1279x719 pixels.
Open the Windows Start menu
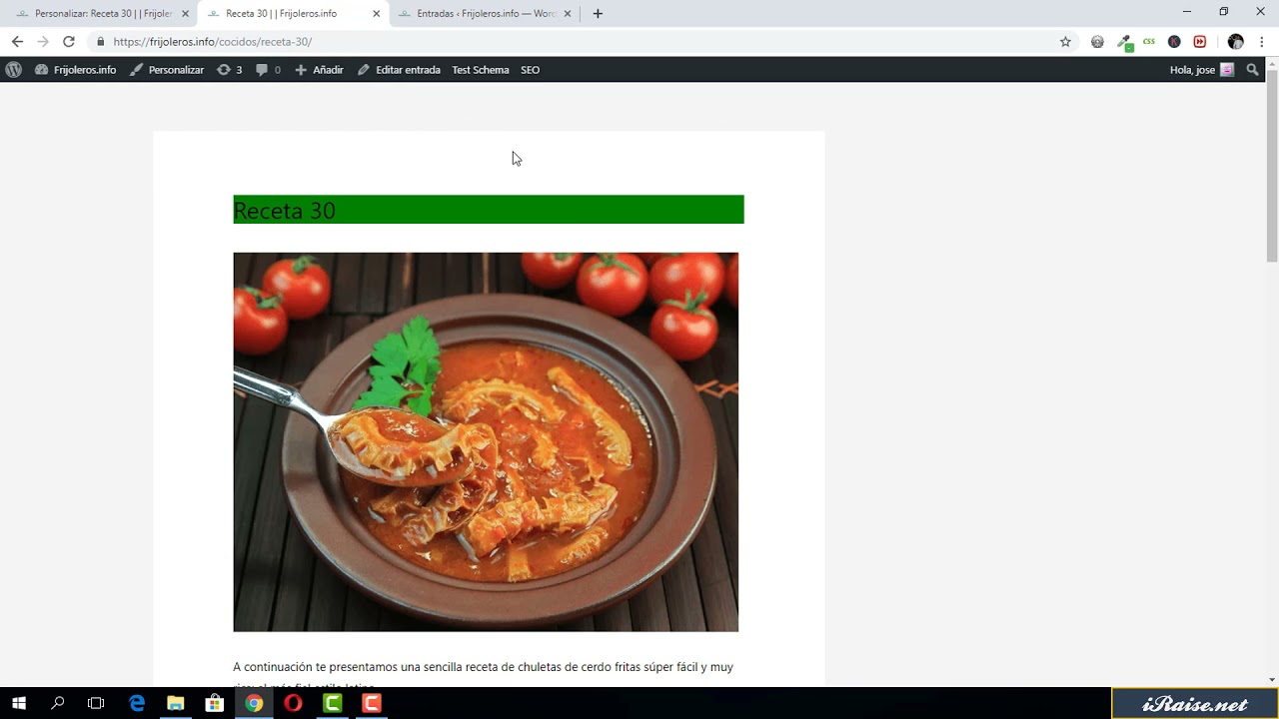pos(19,703)
